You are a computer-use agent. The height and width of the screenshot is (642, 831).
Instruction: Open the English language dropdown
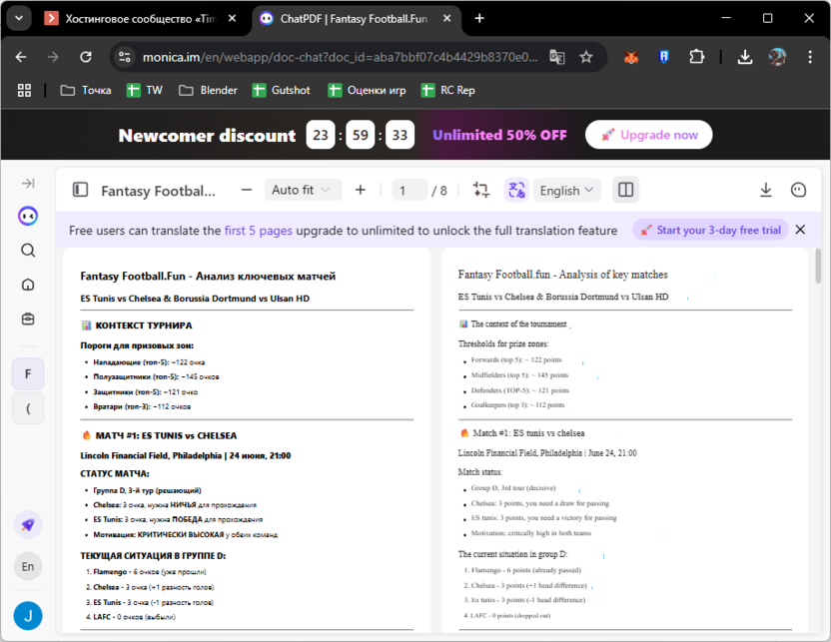tap(567, 190)
